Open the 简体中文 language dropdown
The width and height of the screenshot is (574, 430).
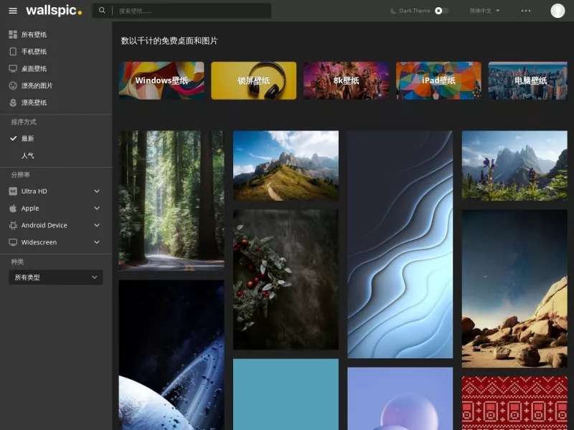[x=485, y=11]
